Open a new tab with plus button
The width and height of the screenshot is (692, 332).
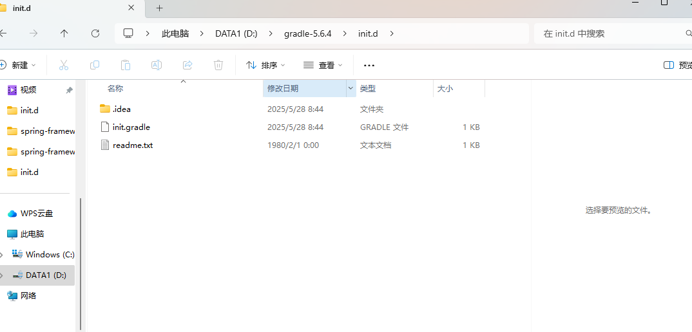(160, 8)
